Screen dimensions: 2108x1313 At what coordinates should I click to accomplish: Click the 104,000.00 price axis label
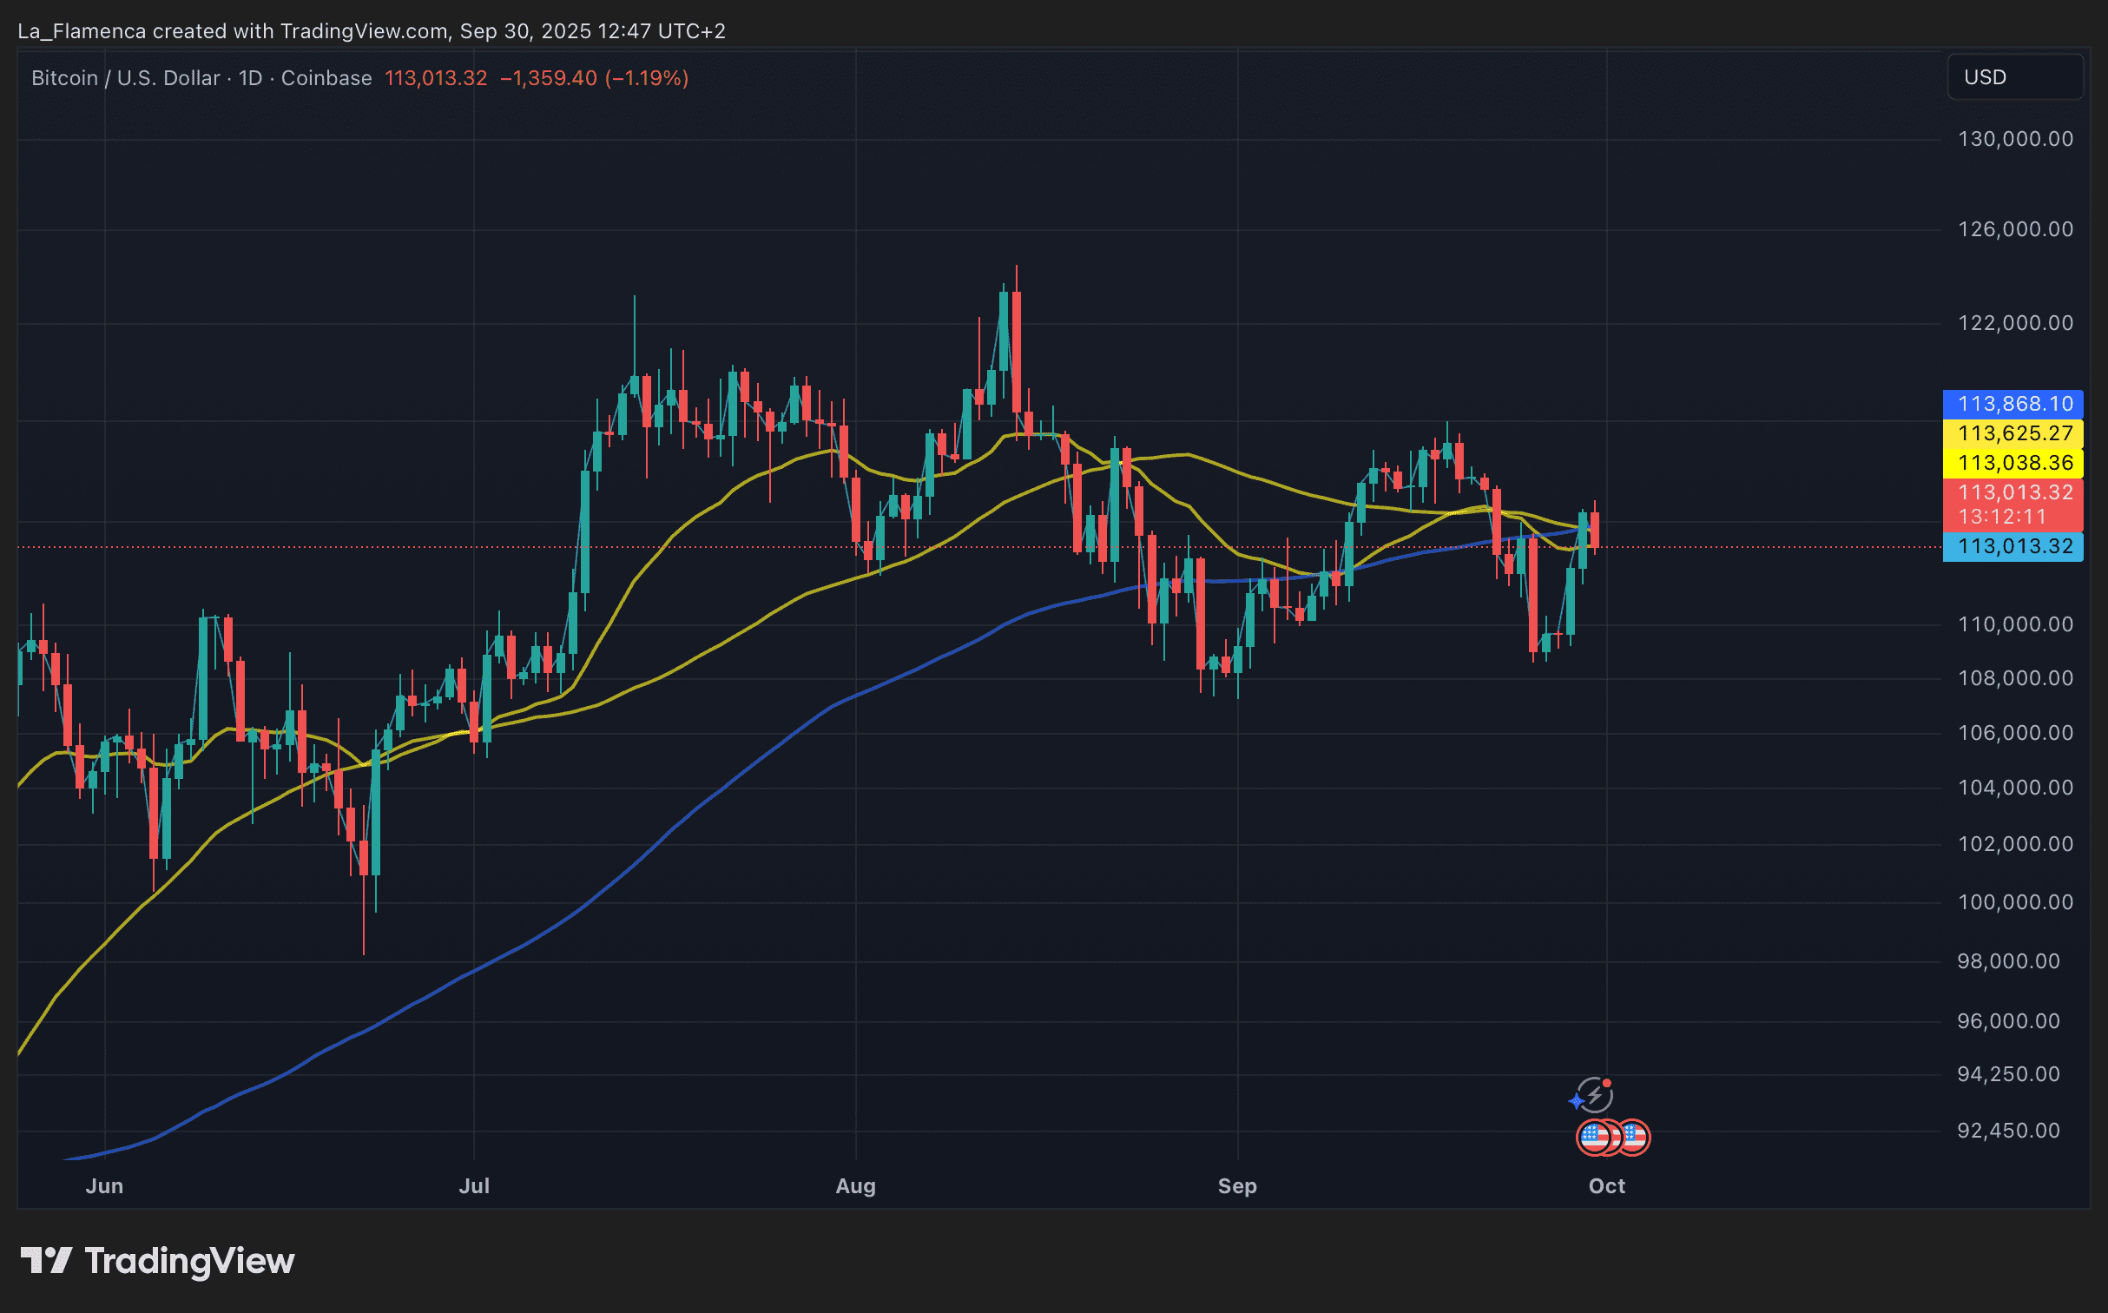(2015, 788)
